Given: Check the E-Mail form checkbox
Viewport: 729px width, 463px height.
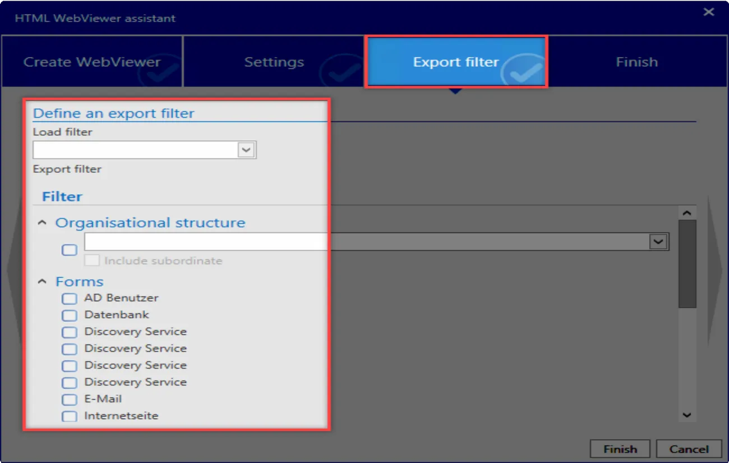Looking at the screenshot, I should [x=69, y=400].
